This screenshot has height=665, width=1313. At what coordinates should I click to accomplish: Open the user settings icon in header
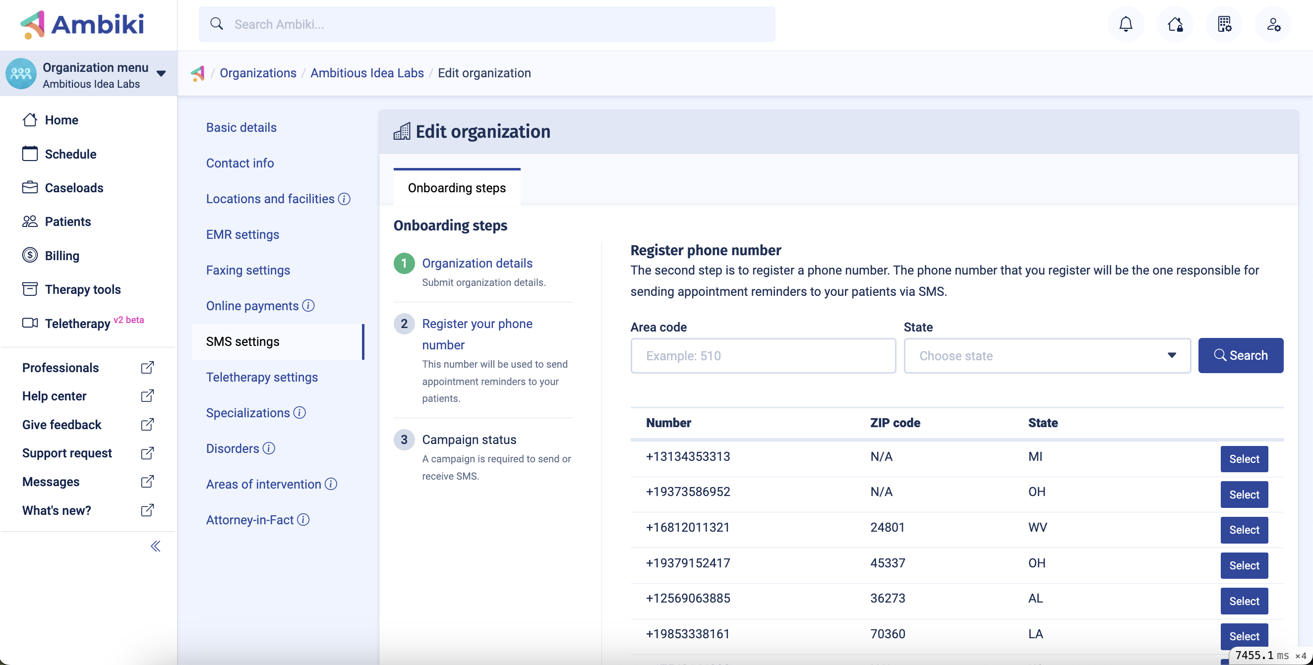(x=1273, y=24)
